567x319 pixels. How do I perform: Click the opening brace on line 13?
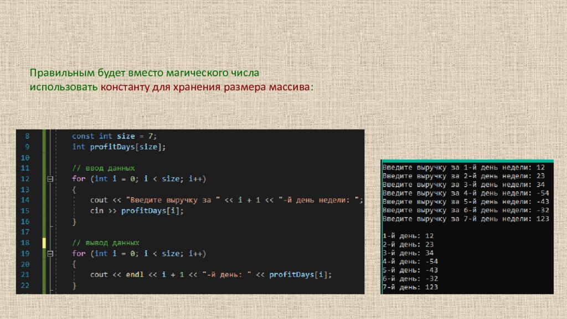(74, 189)
